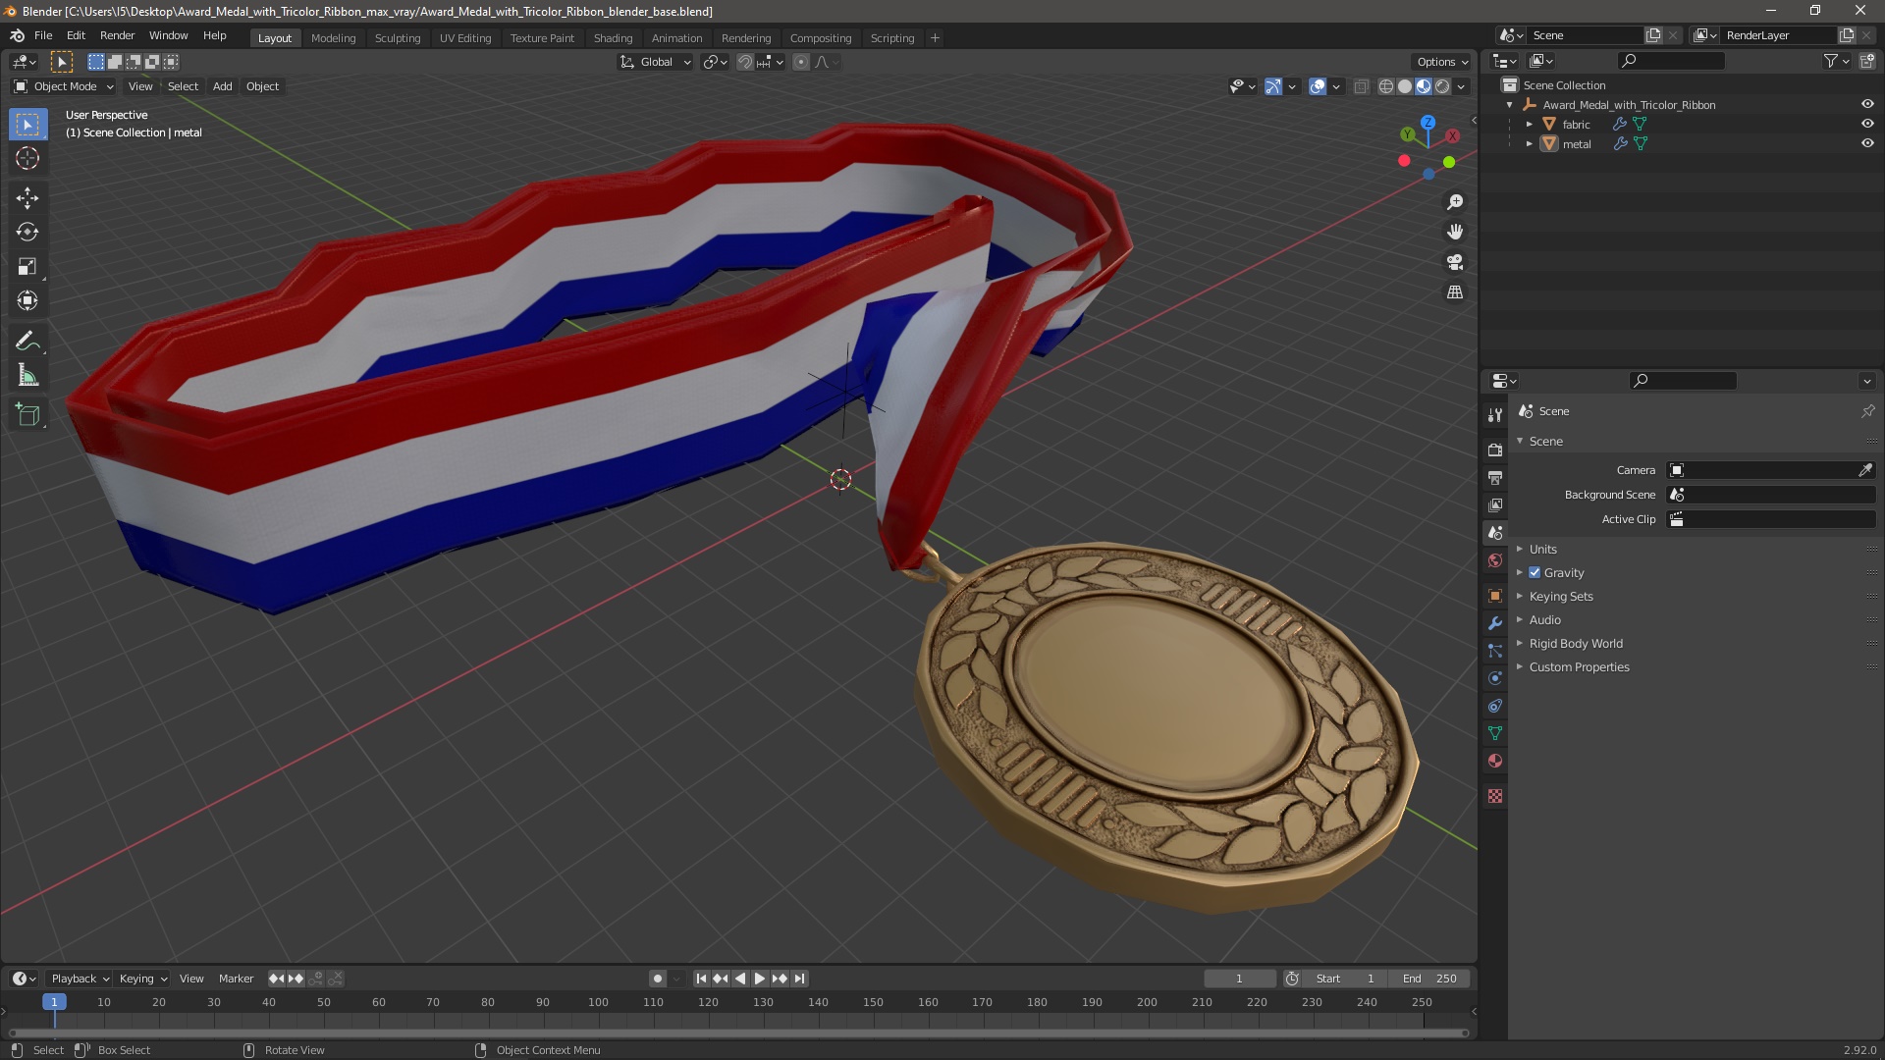1885x1060 pixels.
Task: Select the Add Cube tool
Action: [27, 414]
